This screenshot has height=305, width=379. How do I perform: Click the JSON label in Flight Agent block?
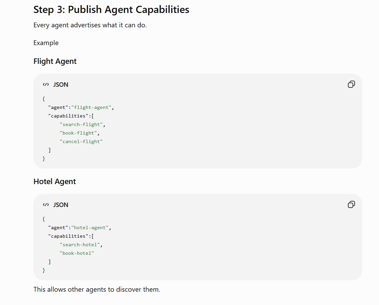click(61, 85)
